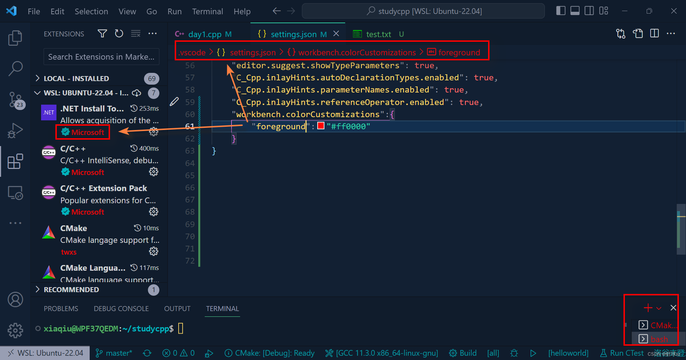Show additional activity bar views ellipsis

click(x=15, y=223)
